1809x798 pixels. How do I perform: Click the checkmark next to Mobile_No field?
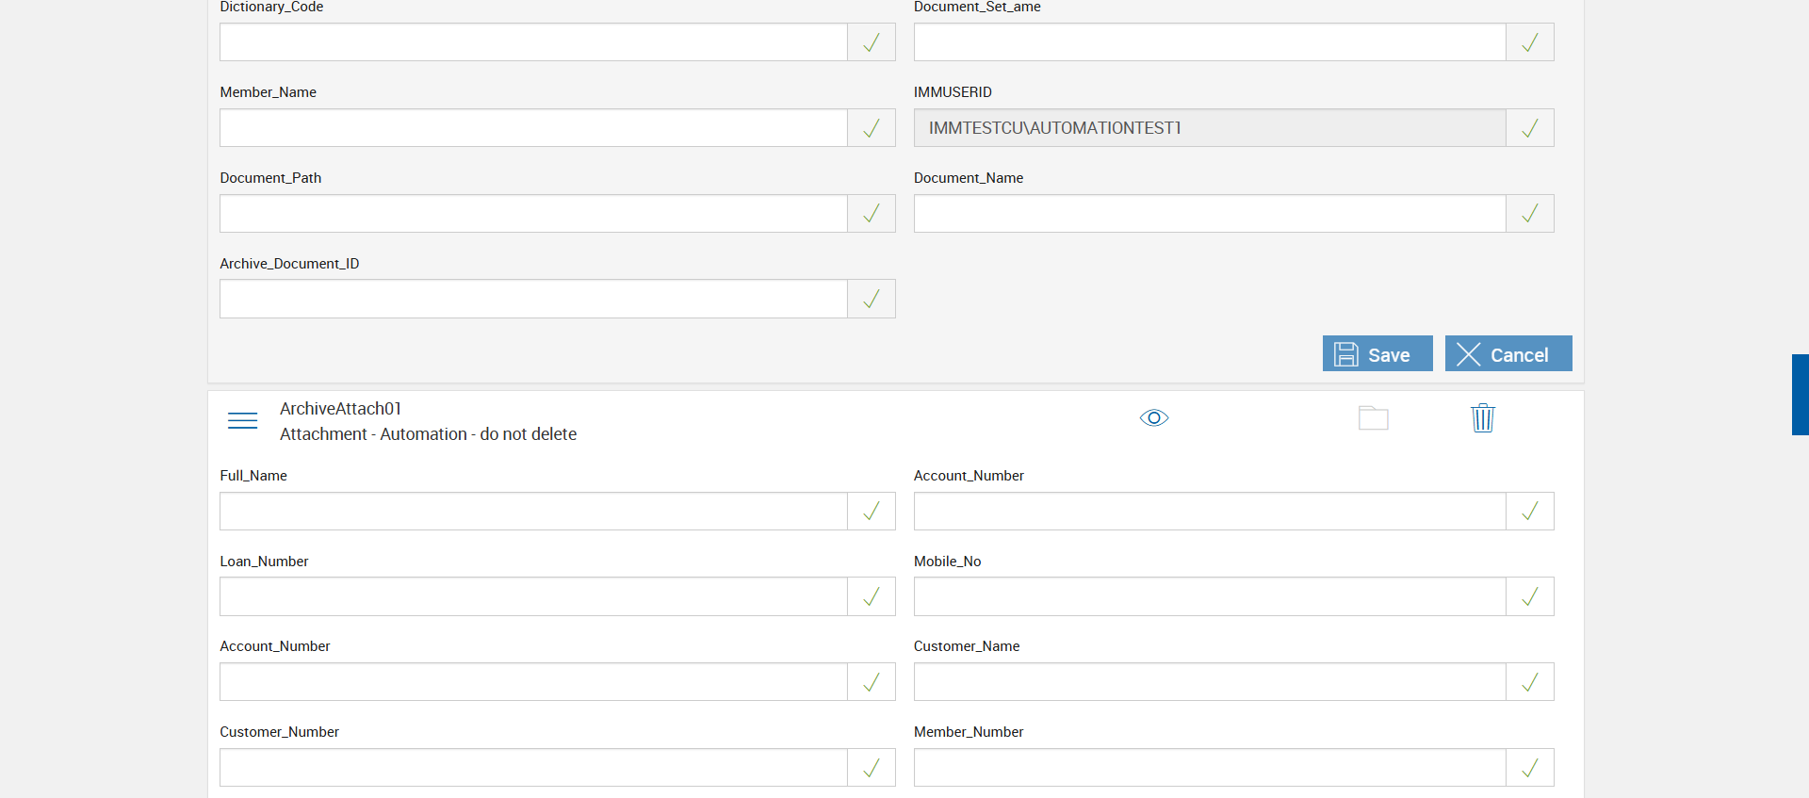[1529, 597]
